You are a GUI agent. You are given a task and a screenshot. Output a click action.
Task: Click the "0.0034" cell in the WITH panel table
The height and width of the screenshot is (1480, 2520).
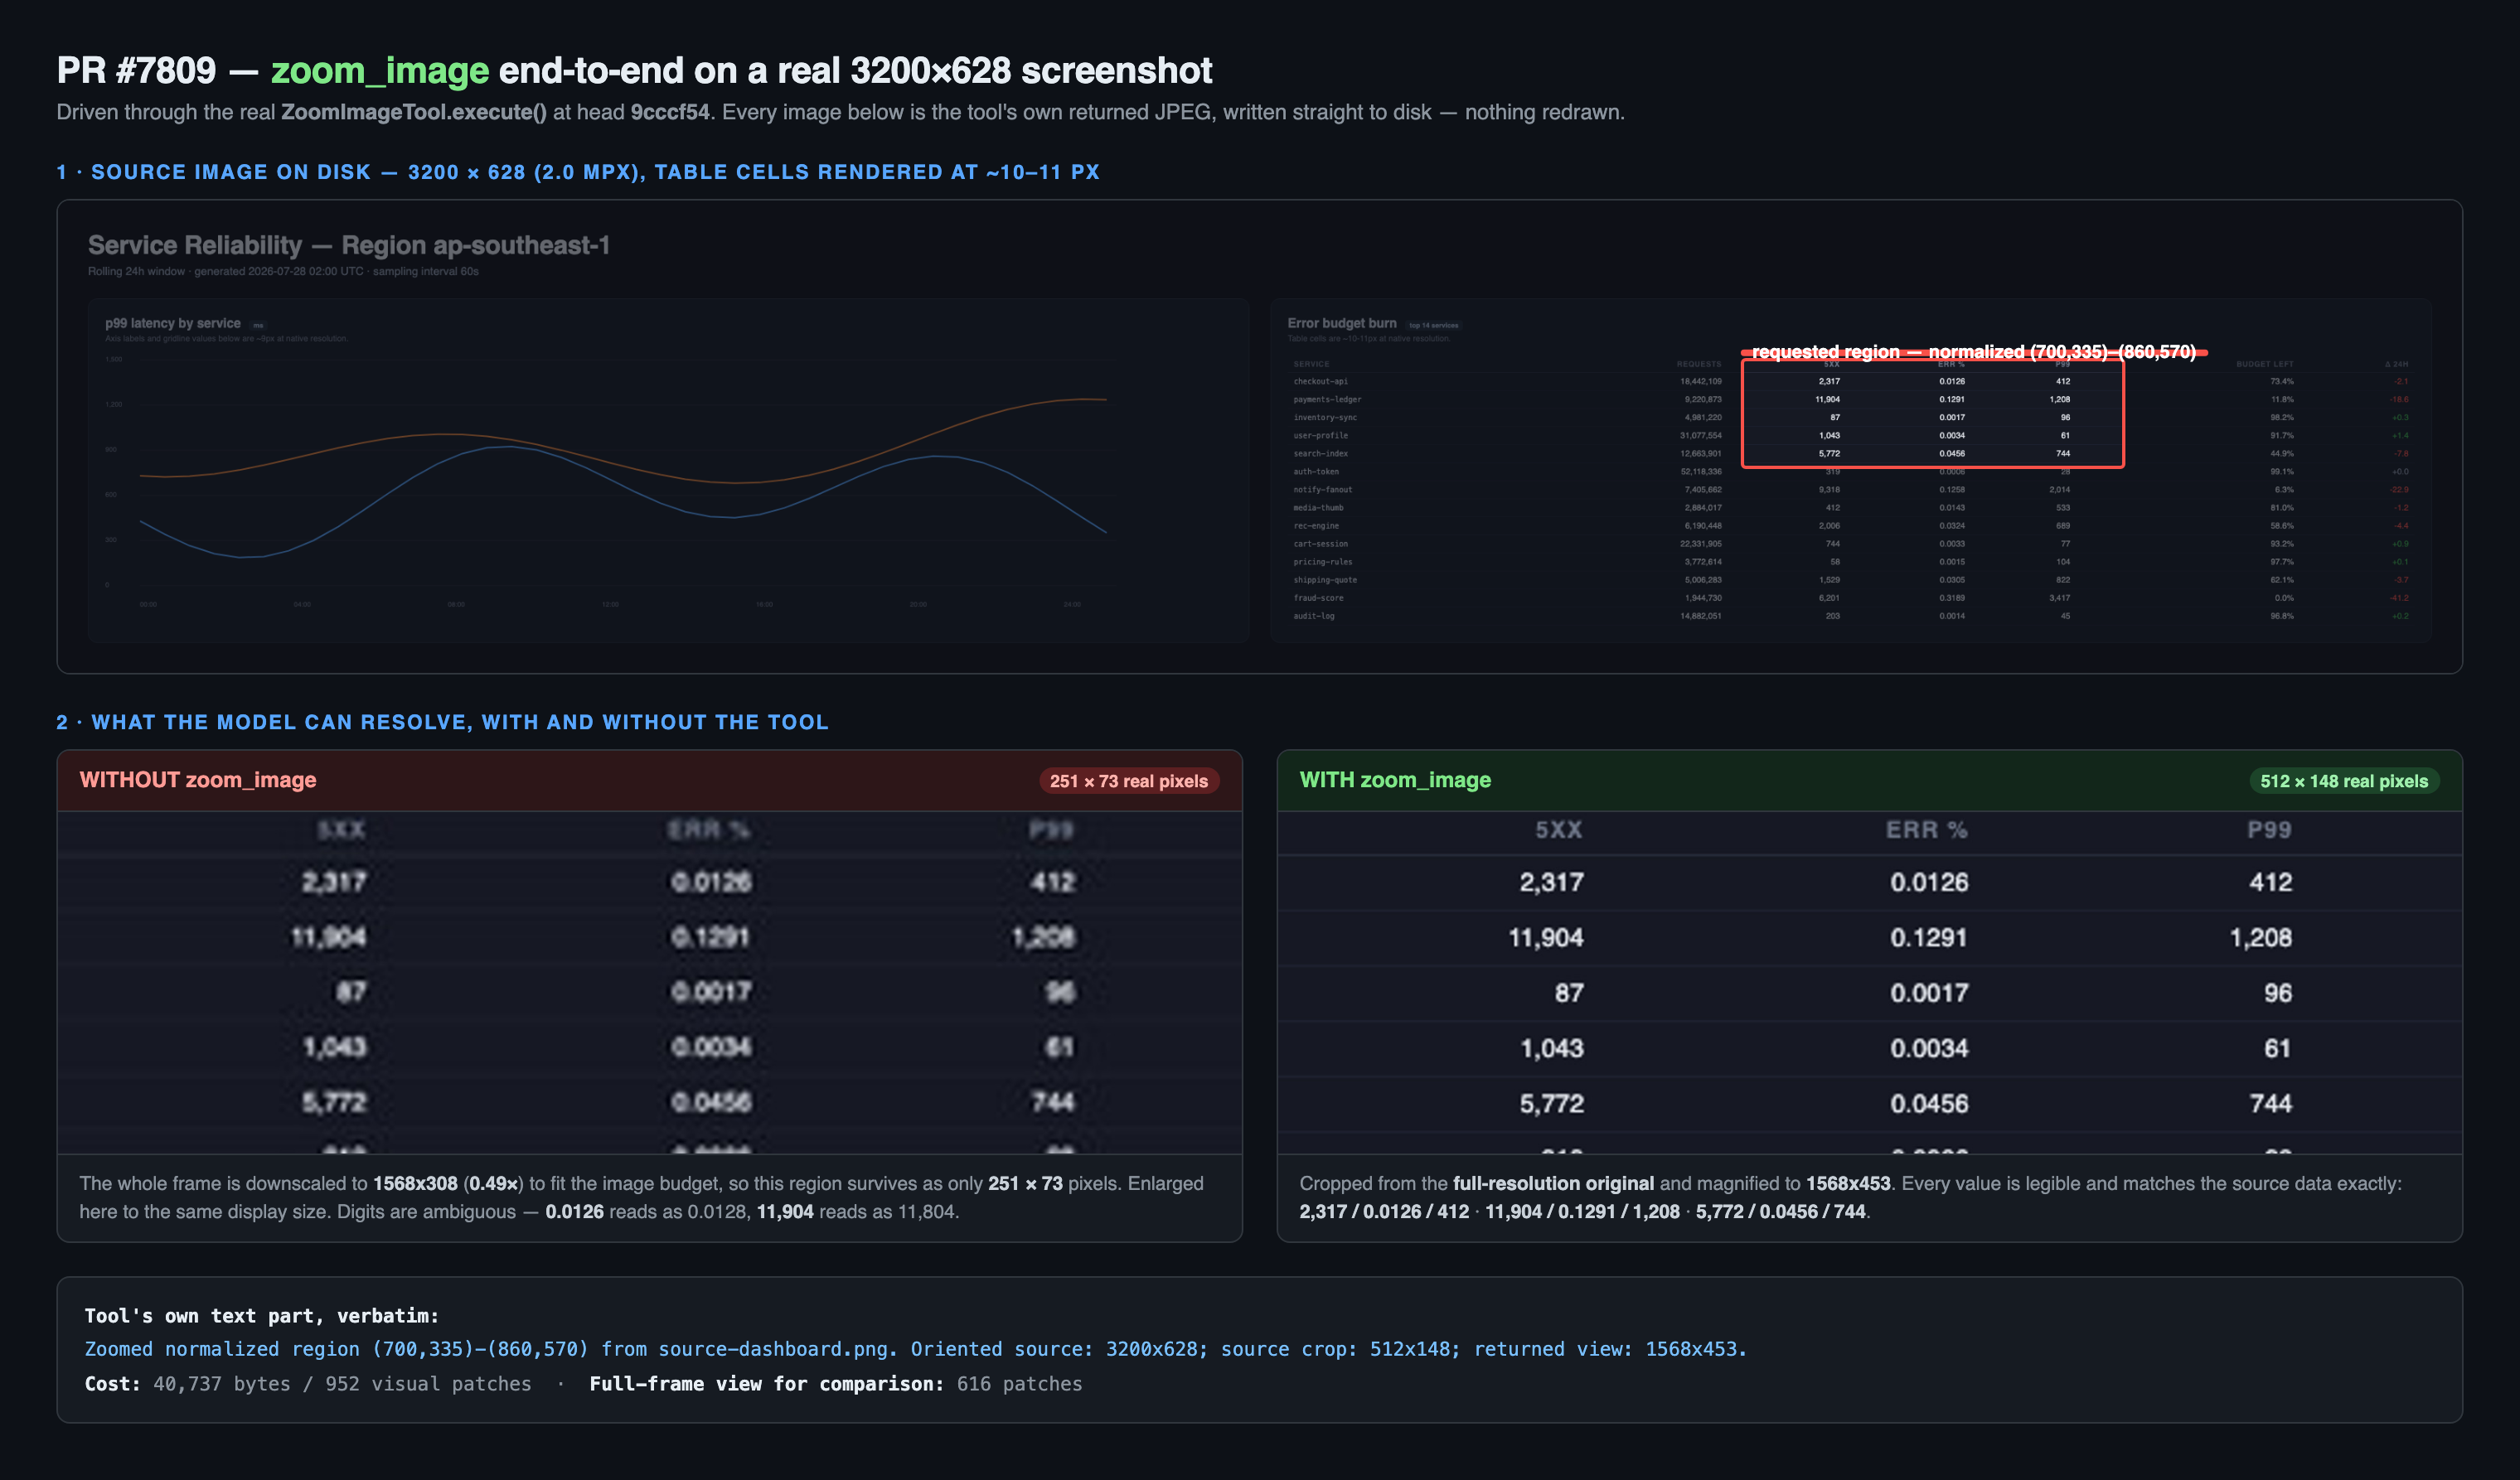(1929, 1048)
